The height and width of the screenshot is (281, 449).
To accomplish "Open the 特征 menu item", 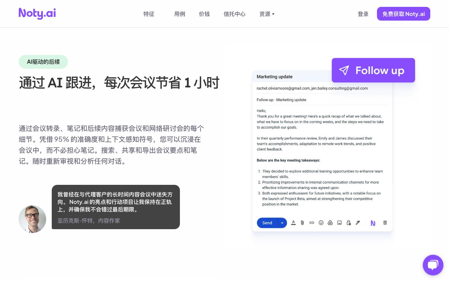I will pos(149,14).
